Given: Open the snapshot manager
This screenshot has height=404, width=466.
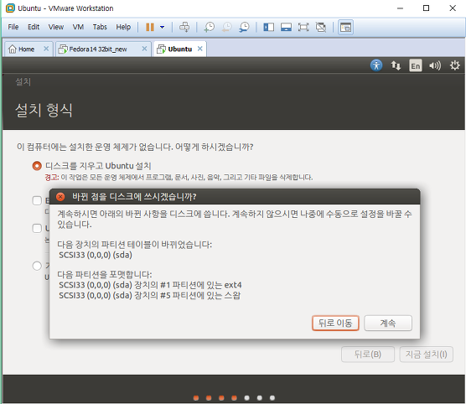Looking at the screenshot, I should [x=244, y=28].
